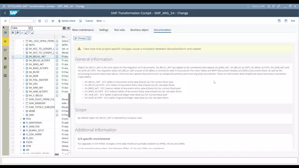Screen dimensions: 299x168
Task: Open documentation icon for SEPA row
Action: tap(57, 45)
